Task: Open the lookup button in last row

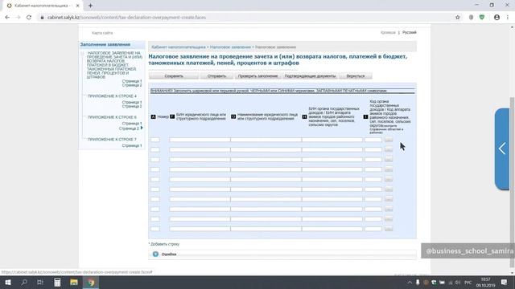Action: pyautogui.click(x=389, y=228)
